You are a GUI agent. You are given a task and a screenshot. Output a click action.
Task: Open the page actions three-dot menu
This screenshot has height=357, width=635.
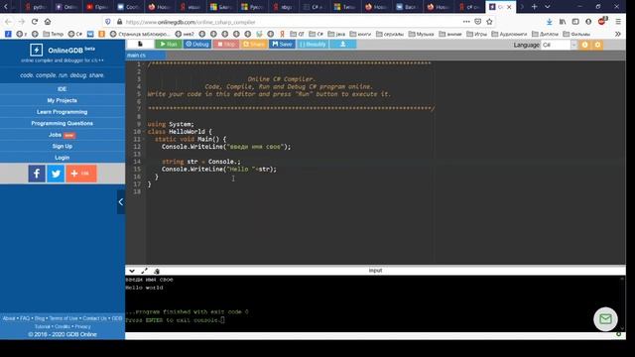(466, 22)
